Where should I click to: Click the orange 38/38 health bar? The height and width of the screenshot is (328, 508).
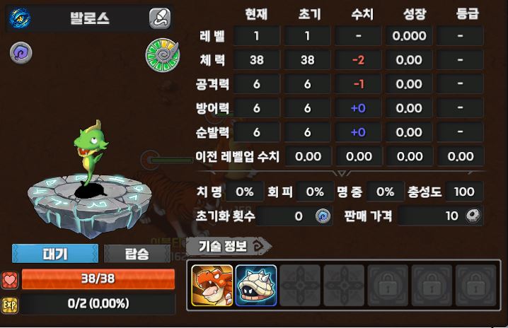(98, 279)
